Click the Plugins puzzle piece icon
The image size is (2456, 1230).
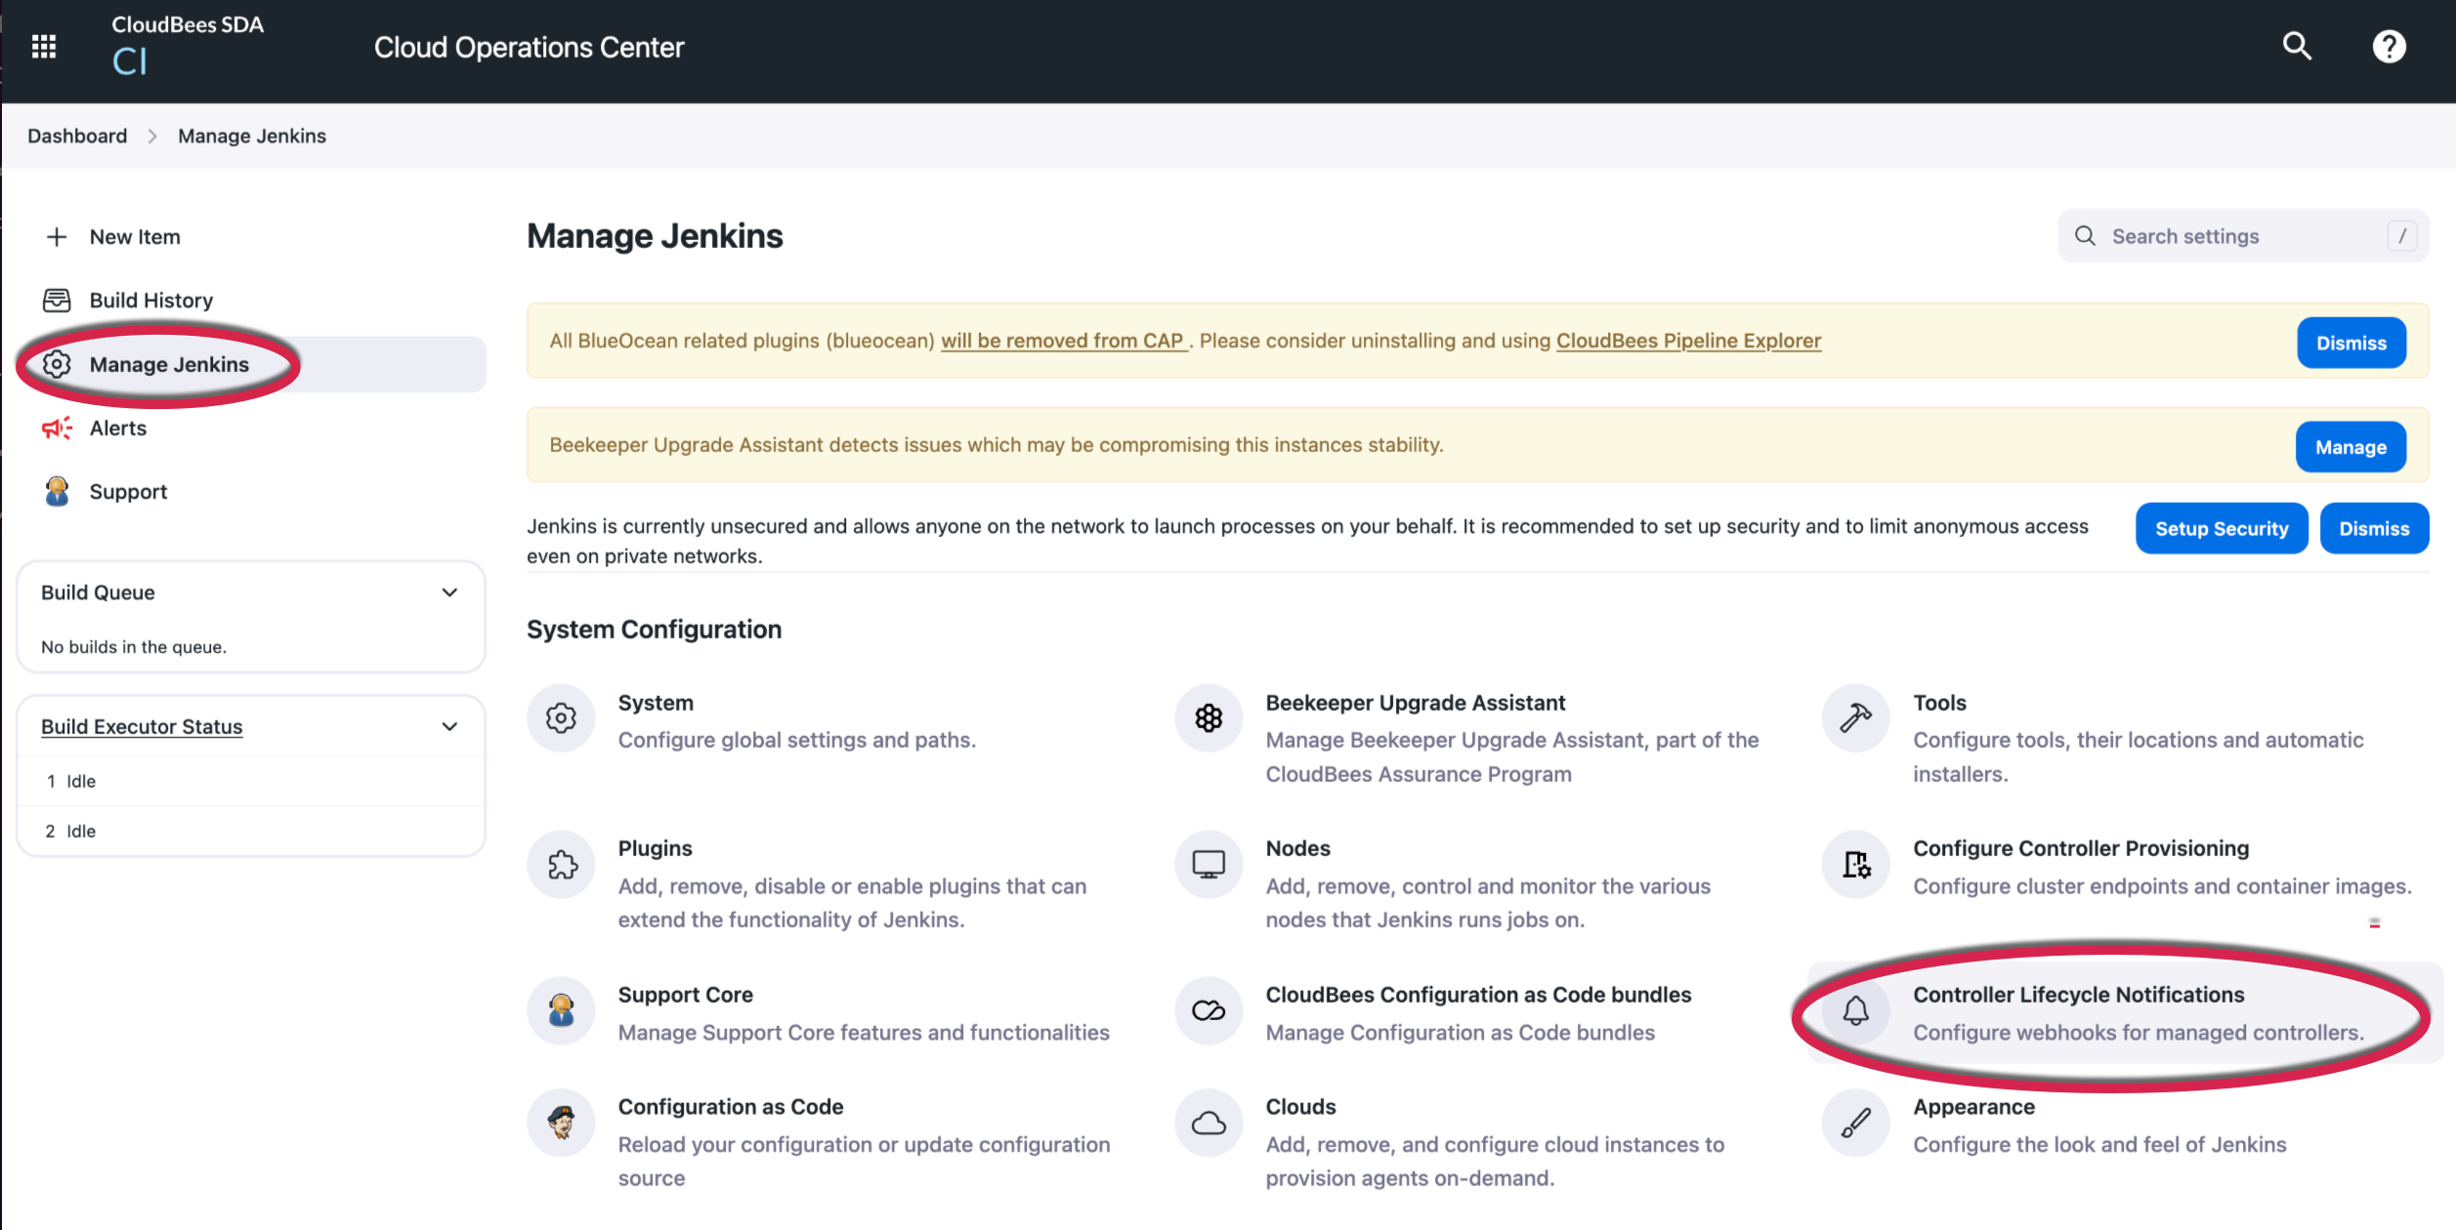tap(561, 864)
